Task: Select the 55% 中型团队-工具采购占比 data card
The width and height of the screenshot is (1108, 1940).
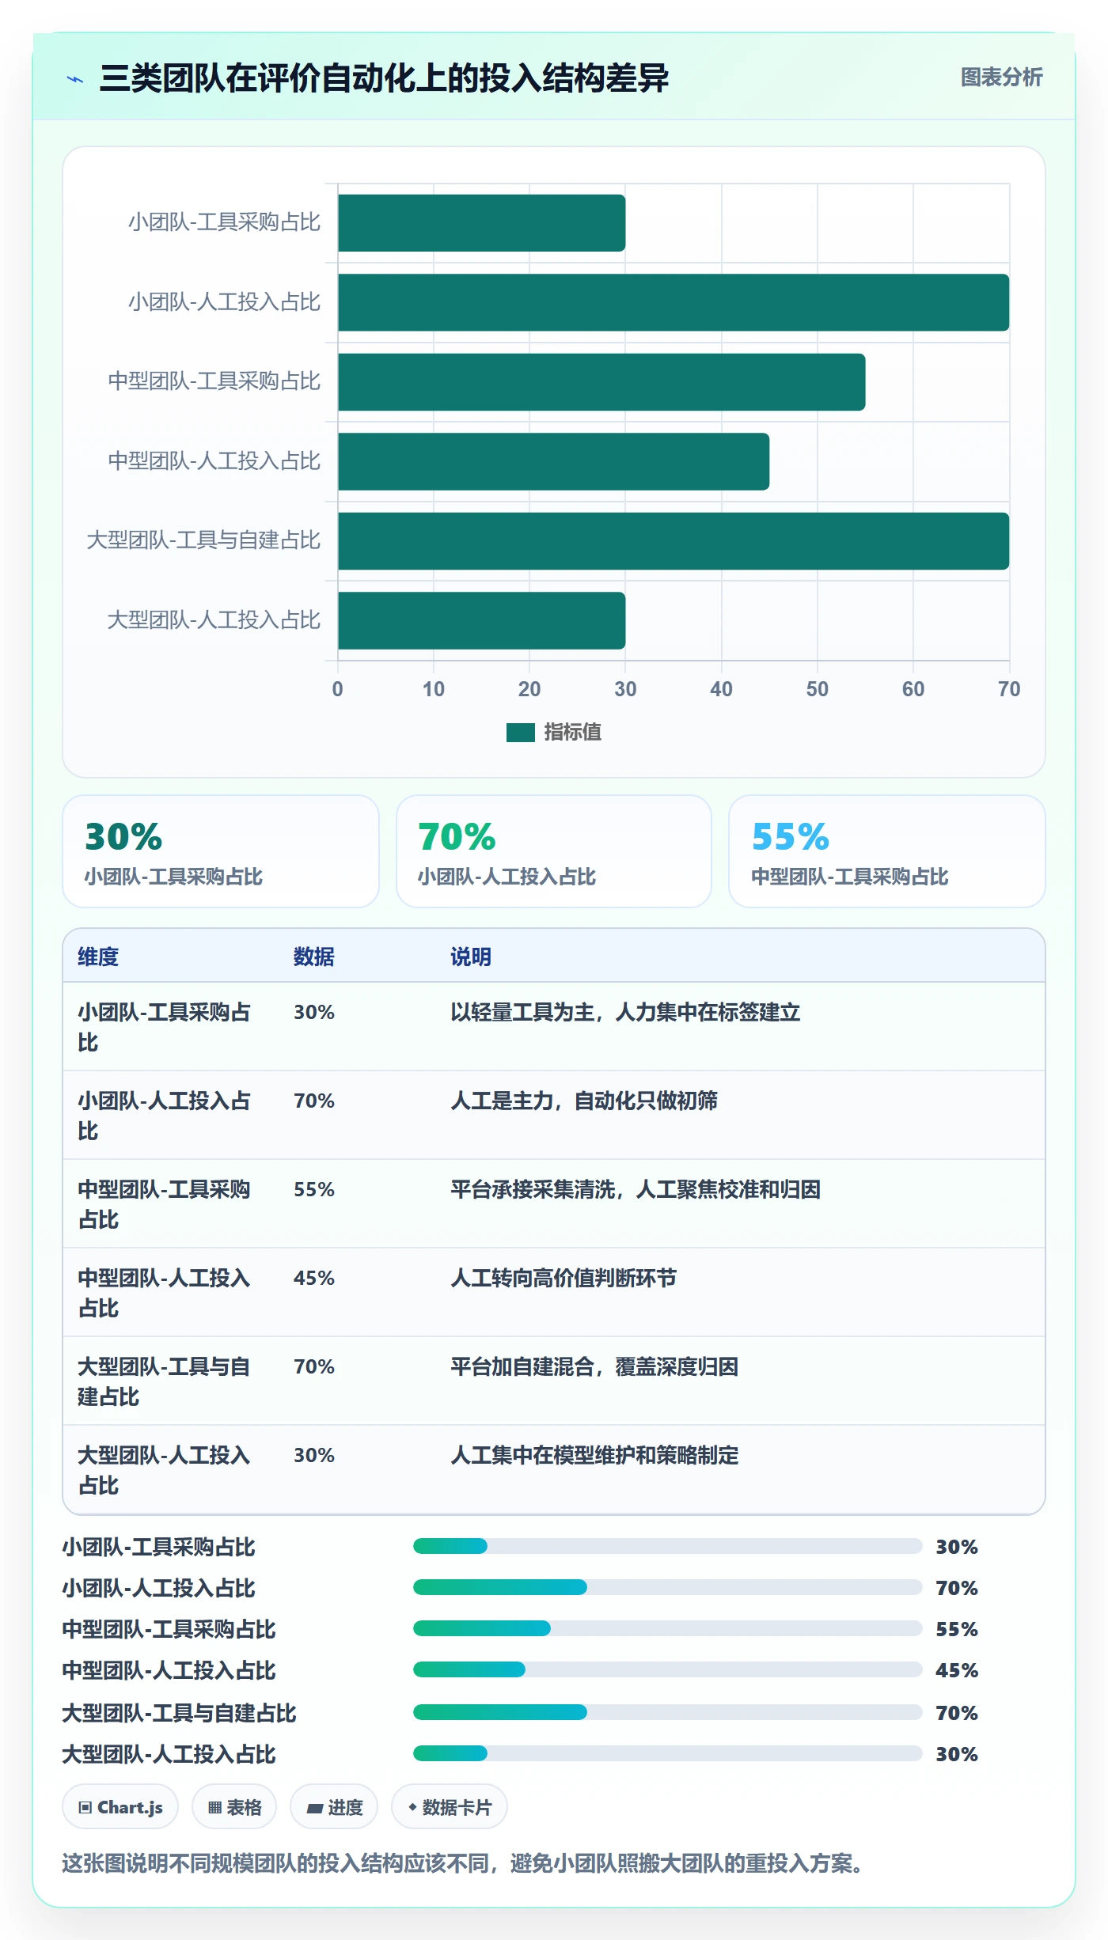Action: pyautogui.click(x=887, y=851)
